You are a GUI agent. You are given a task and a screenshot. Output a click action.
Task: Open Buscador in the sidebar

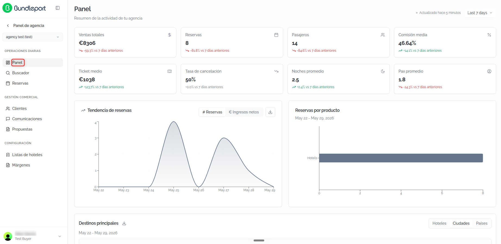pos(33,73)
